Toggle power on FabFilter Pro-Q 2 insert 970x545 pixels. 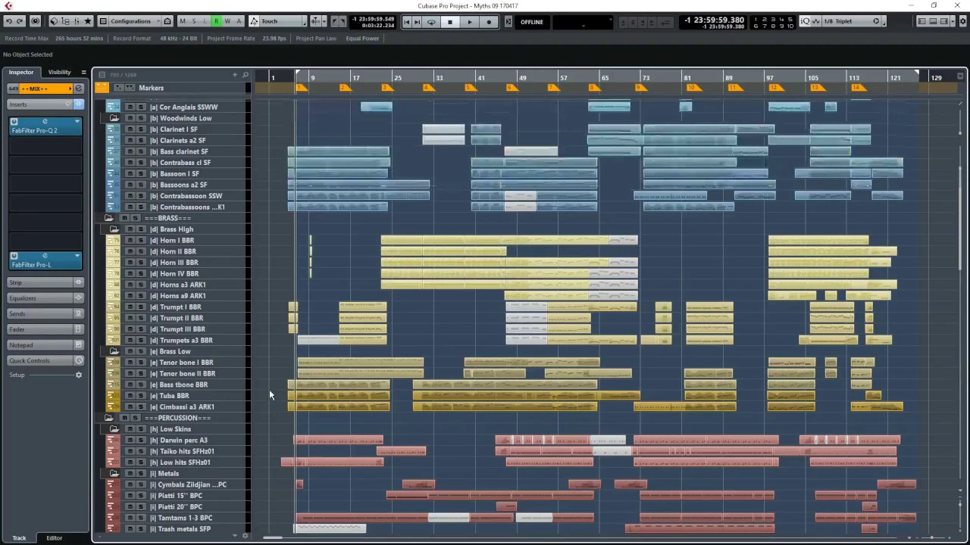(14, 122)
